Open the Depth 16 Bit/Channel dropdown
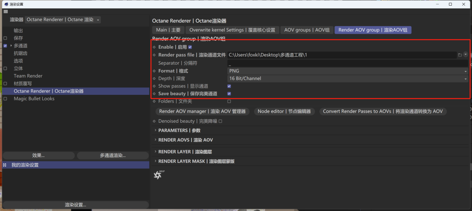This screenshot has height=211, width=472. 348,79
